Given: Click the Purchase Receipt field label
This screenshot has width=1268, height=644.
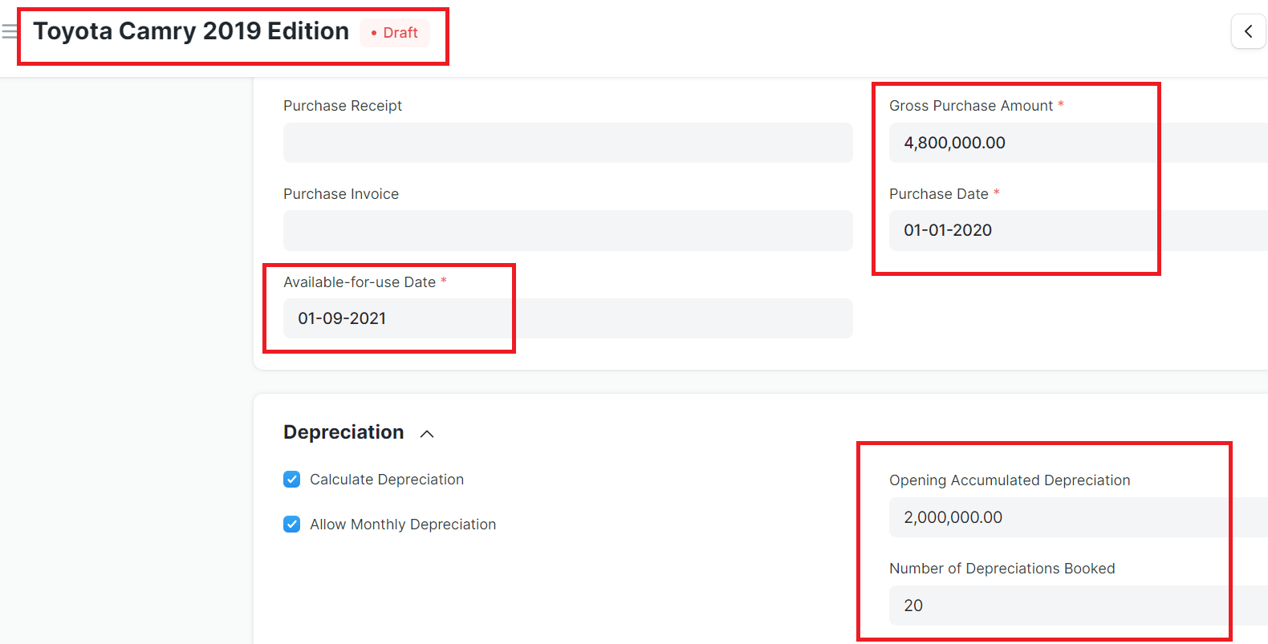Looking at the screenshot, I should click(343, 105).
